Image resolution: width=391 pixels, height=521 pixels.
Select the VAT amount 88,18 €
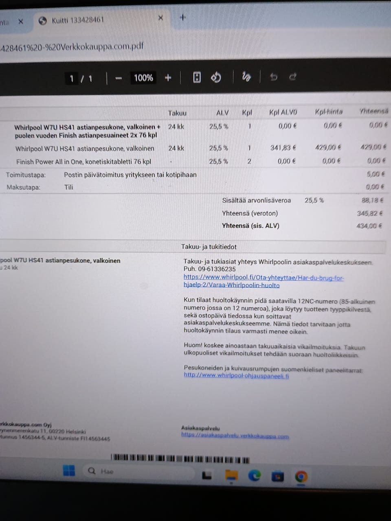tap(372, 200)
